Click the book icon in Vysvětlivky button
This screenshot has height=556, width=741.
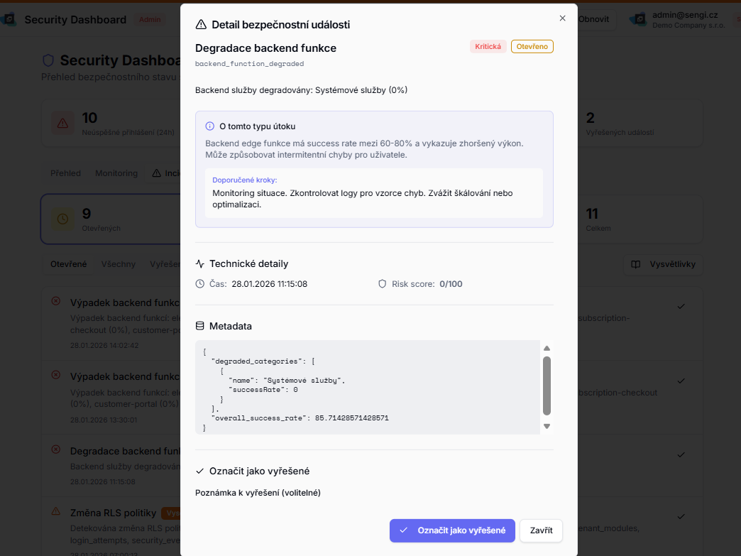tap(637, 264)
